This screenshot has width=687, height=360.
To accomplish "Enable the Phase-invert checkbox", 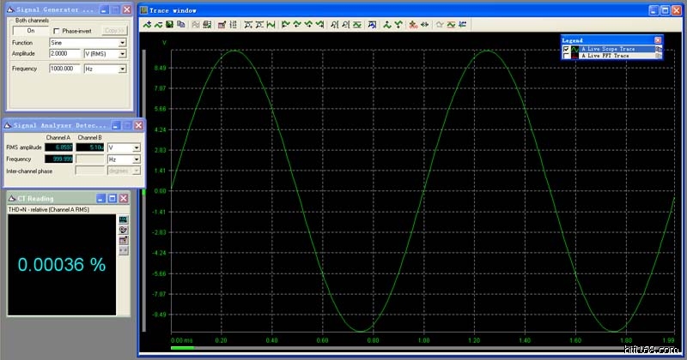I will click(57, 30).
